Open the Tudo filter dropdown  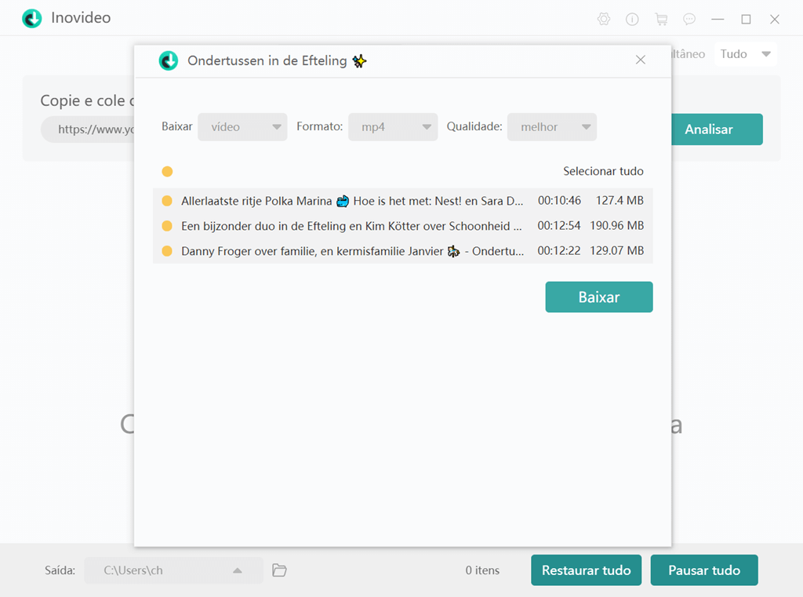coord(745,54)
